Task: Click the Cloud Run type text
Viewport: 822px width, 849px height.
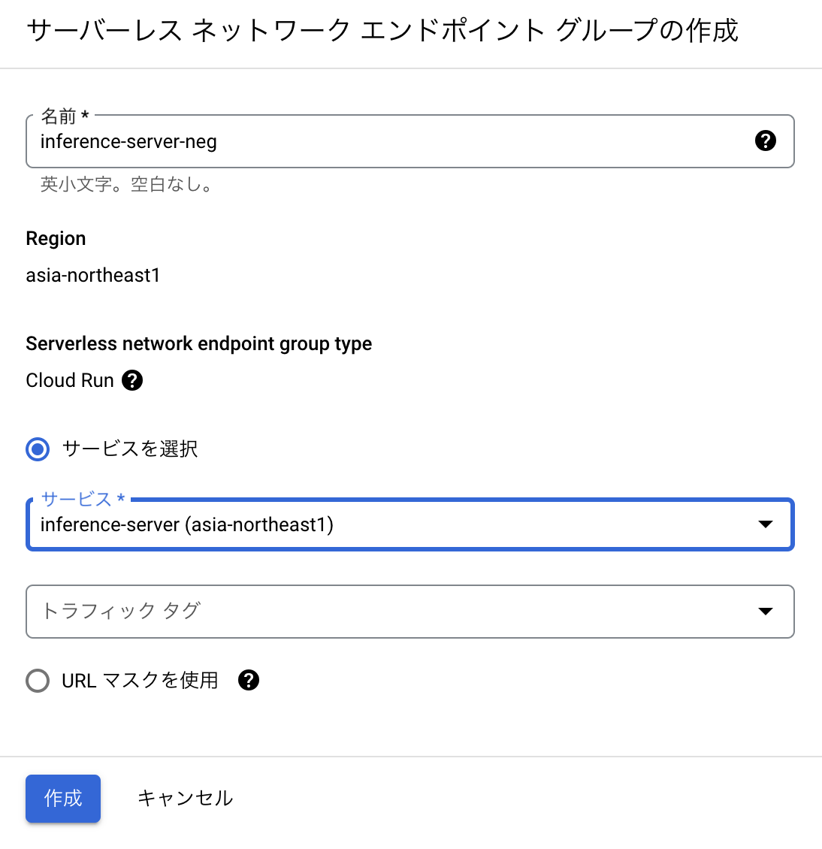Action: pyautogui.click(x=70, y=380)
